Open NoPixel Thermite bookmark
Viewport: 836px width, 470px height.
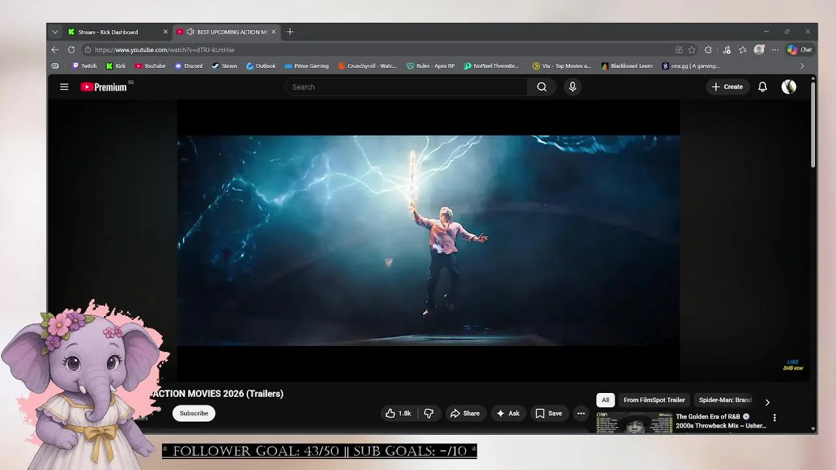(492, 66)
